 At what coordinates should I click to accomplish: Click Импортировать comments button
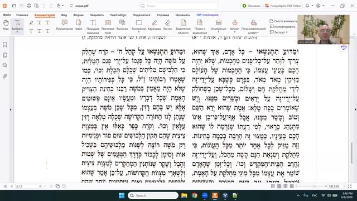tap(283, 27)
